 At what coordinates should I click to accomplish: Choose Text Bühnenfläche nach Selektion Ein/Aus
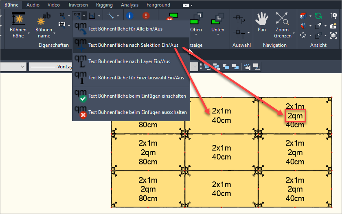click(131, 45)
